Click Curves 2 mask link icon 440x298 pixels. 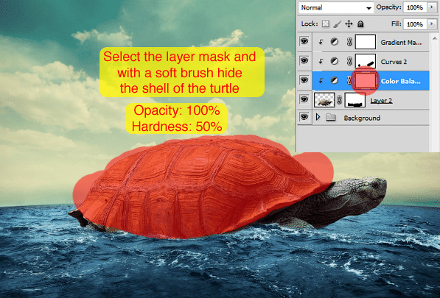click(349, 61)
